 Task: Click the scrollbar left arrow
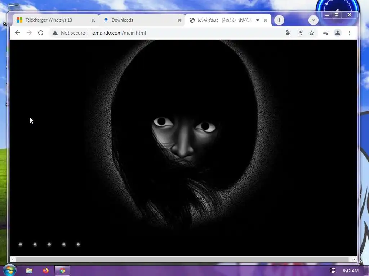[x=13, y=259]
